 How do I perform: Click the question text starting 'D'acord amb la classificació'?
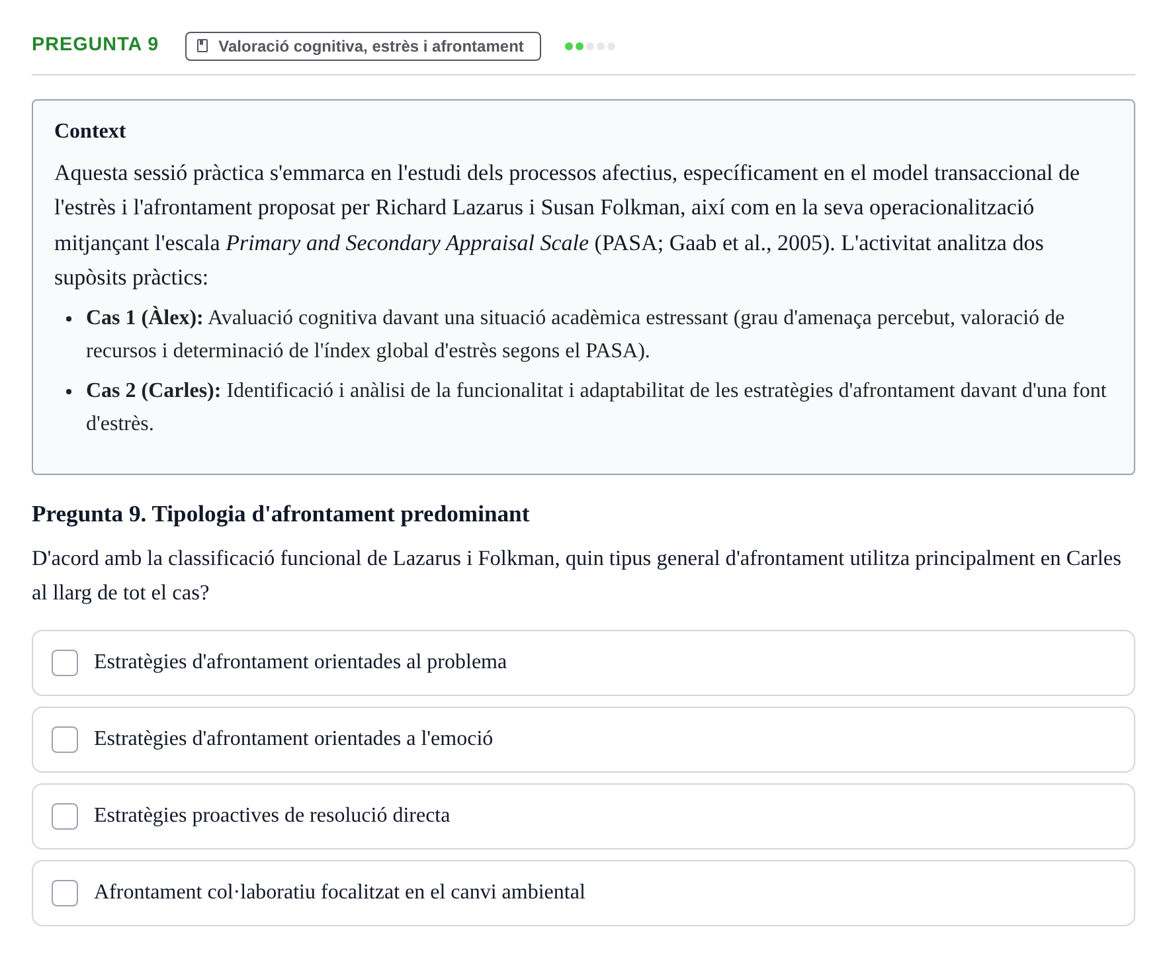(x=576, y=575)
